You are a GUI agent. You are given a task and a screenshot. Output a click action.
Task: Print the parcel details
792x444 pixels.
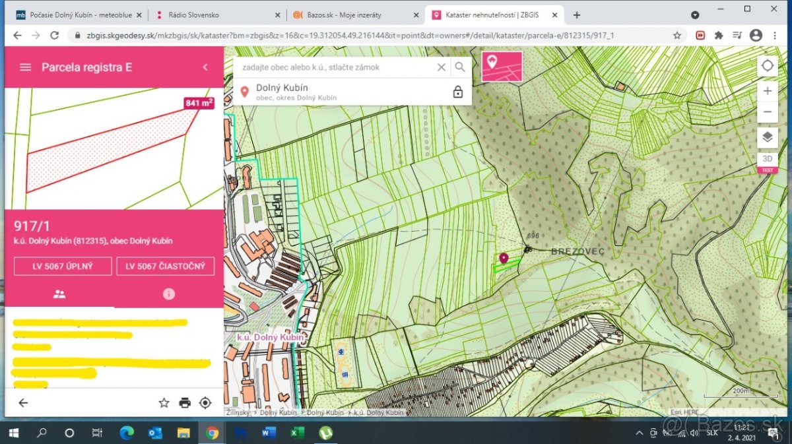(x=185, y=403)
